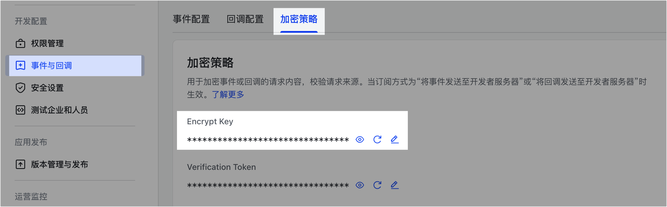Click the 事件与回调 sidebar icon
Screen dimensions: 667x207
20,65
